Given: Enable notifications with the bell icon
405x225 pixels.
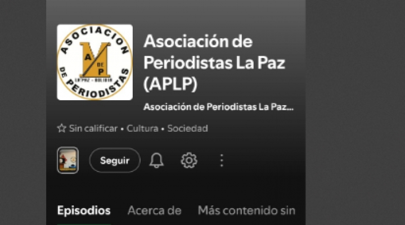Looking at the screenshot, I should coord(156,160).
